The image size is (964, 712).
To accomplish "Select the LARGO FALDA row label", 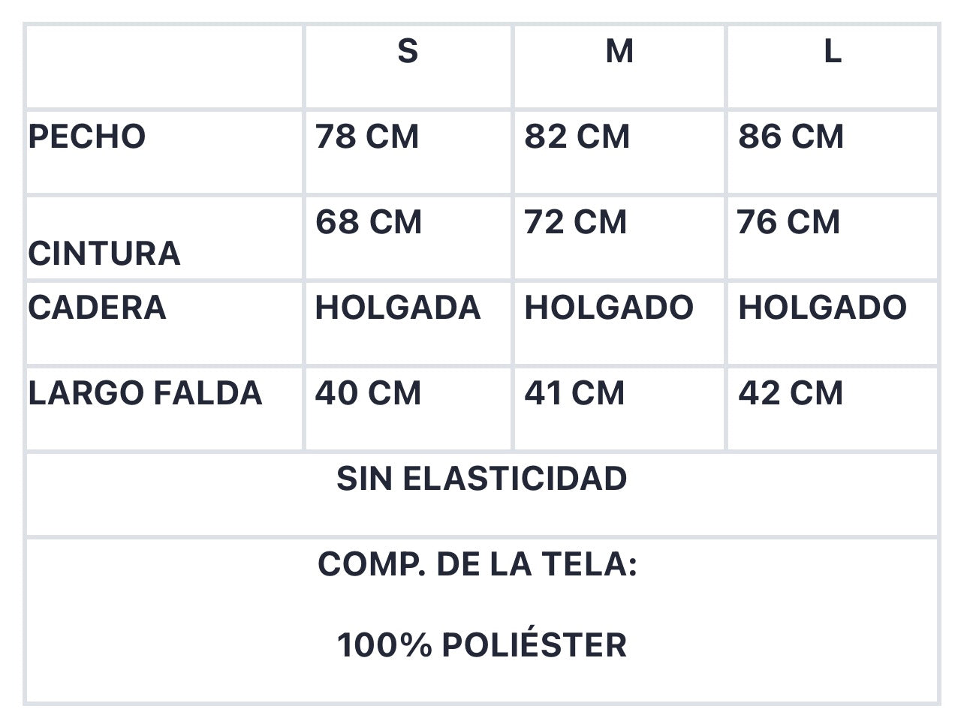I will point(146,394).
